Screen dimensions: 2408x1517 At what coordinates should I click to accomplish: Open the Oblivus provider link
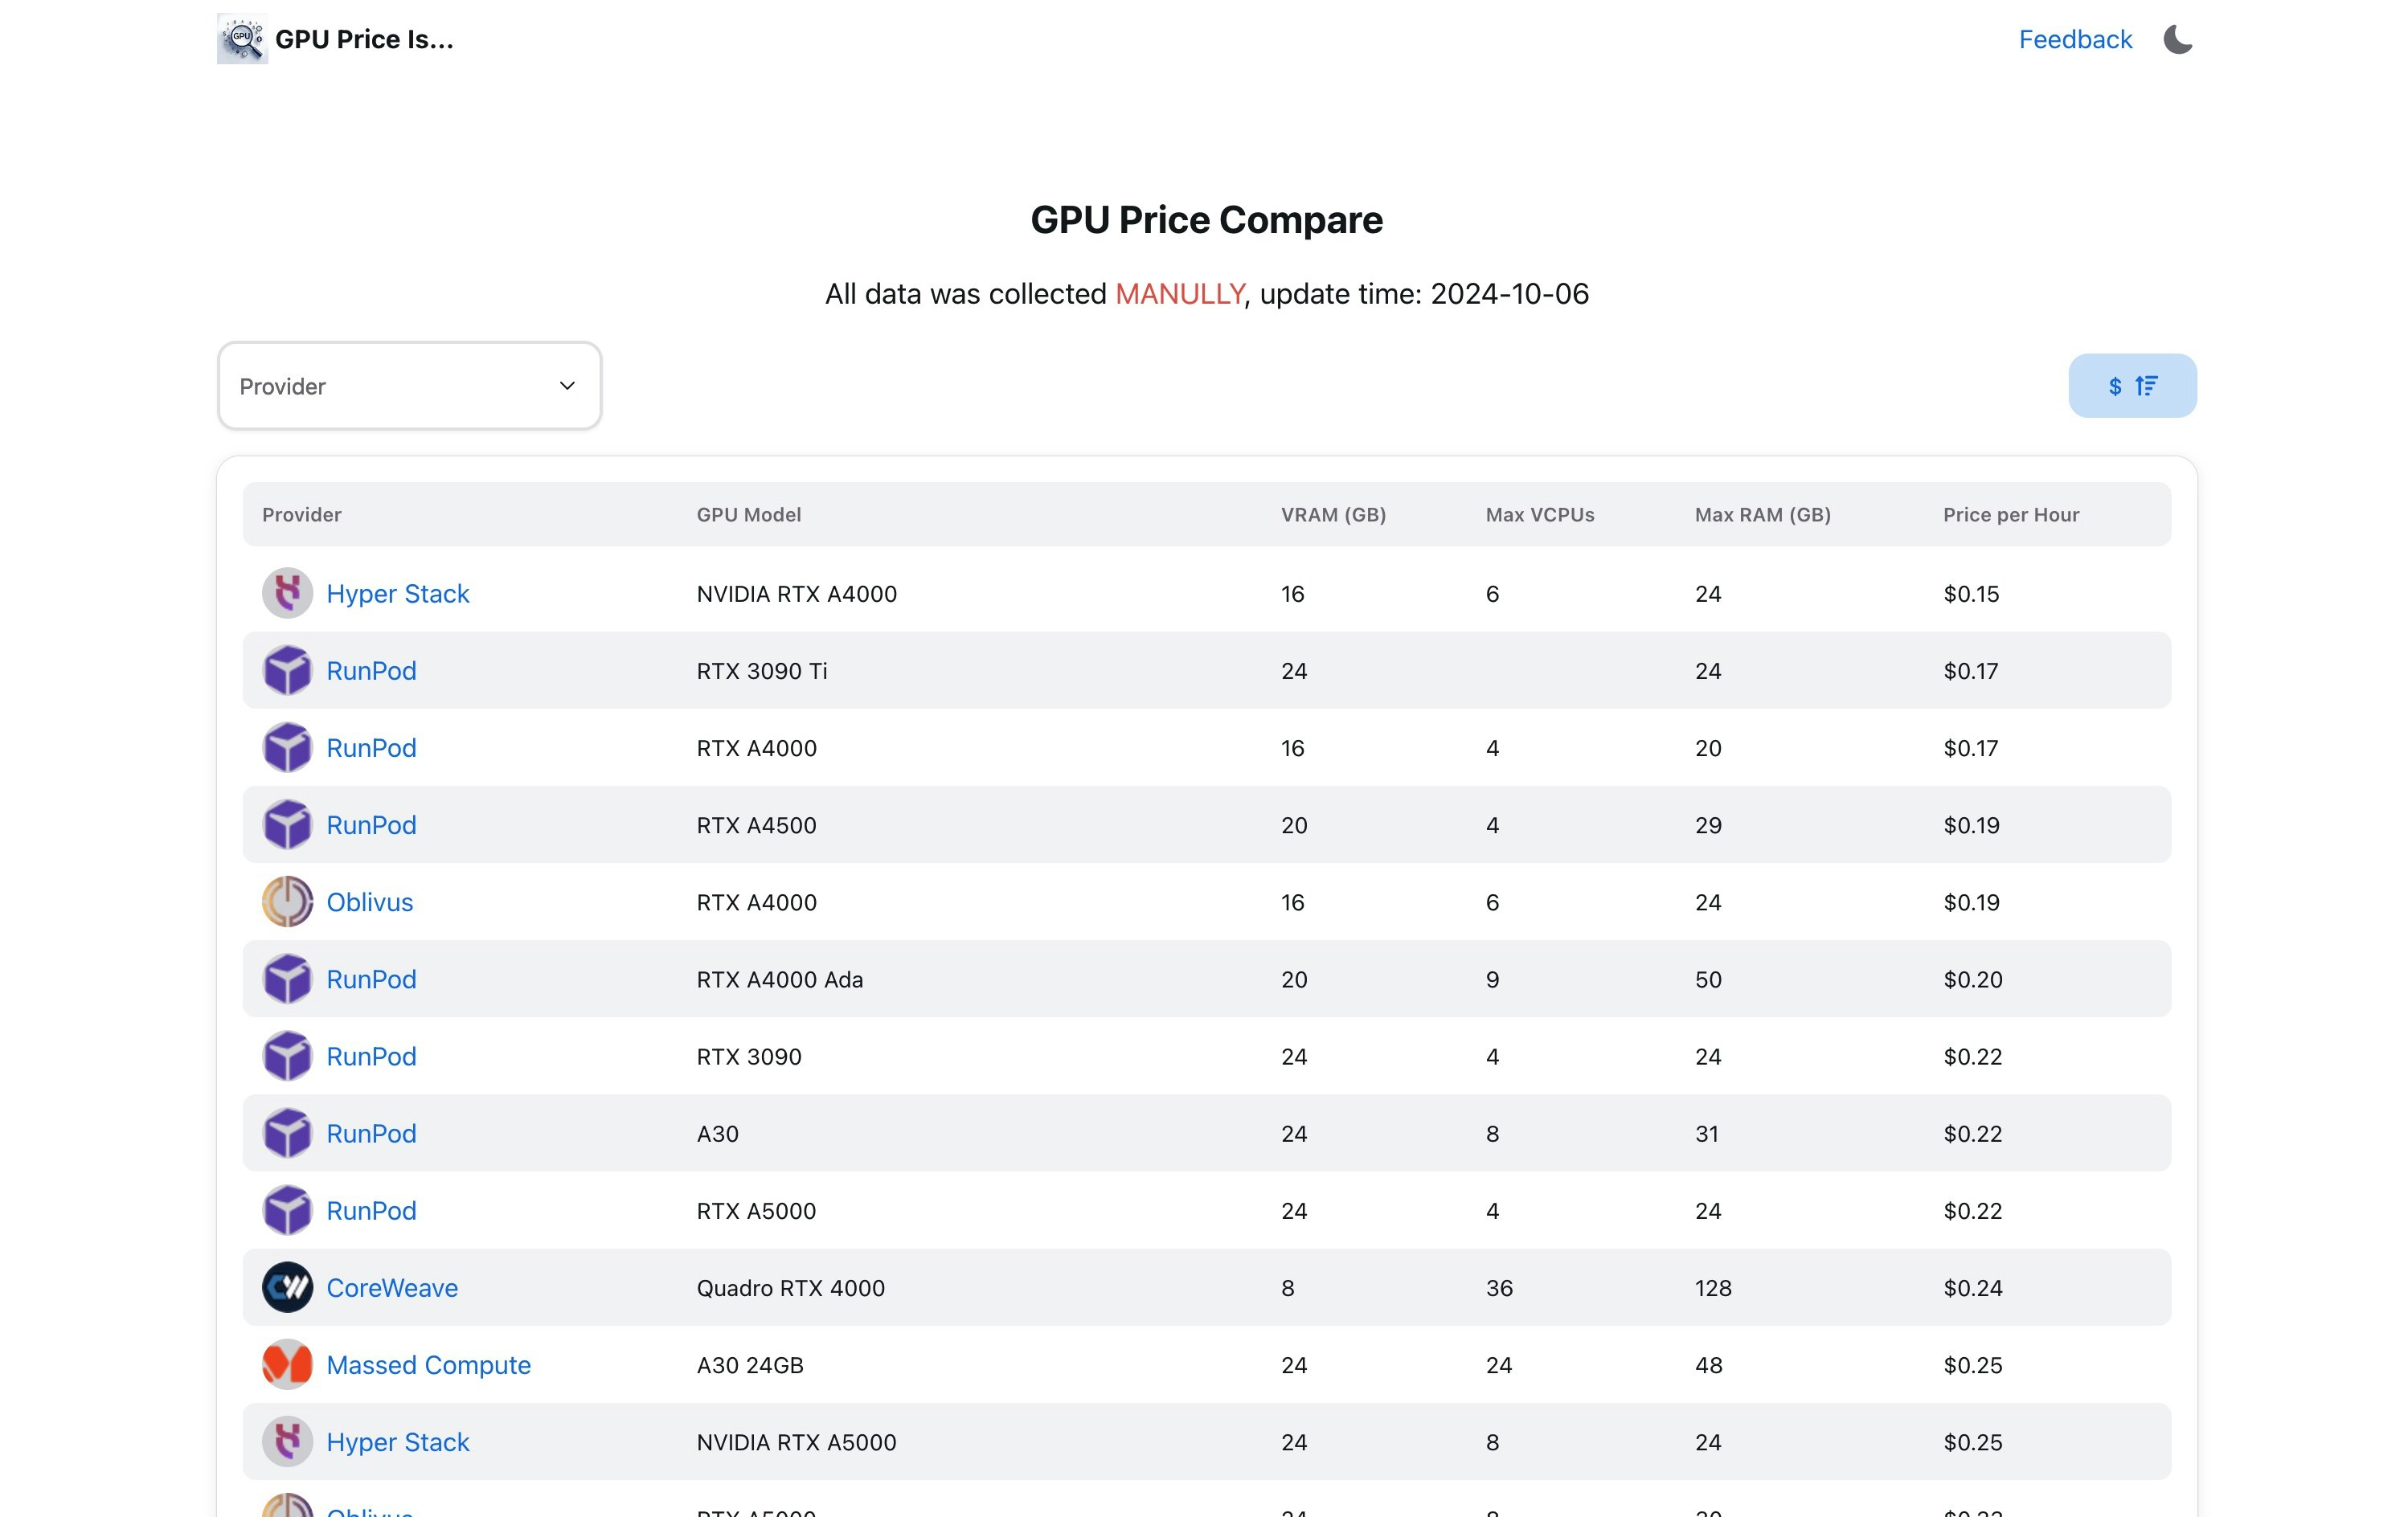coord(369,902)
